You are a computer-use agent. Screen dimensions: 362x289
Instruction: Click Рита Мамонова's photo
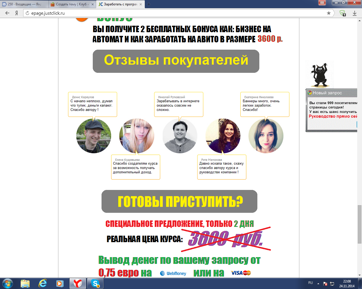point(223,136)
